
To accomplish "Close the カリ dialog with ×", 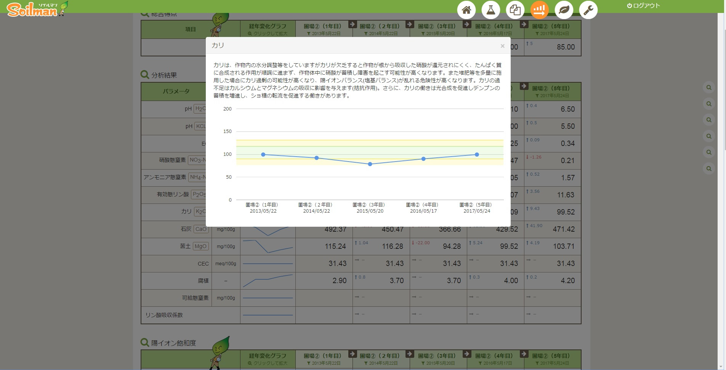I will [x=502, y=46].
